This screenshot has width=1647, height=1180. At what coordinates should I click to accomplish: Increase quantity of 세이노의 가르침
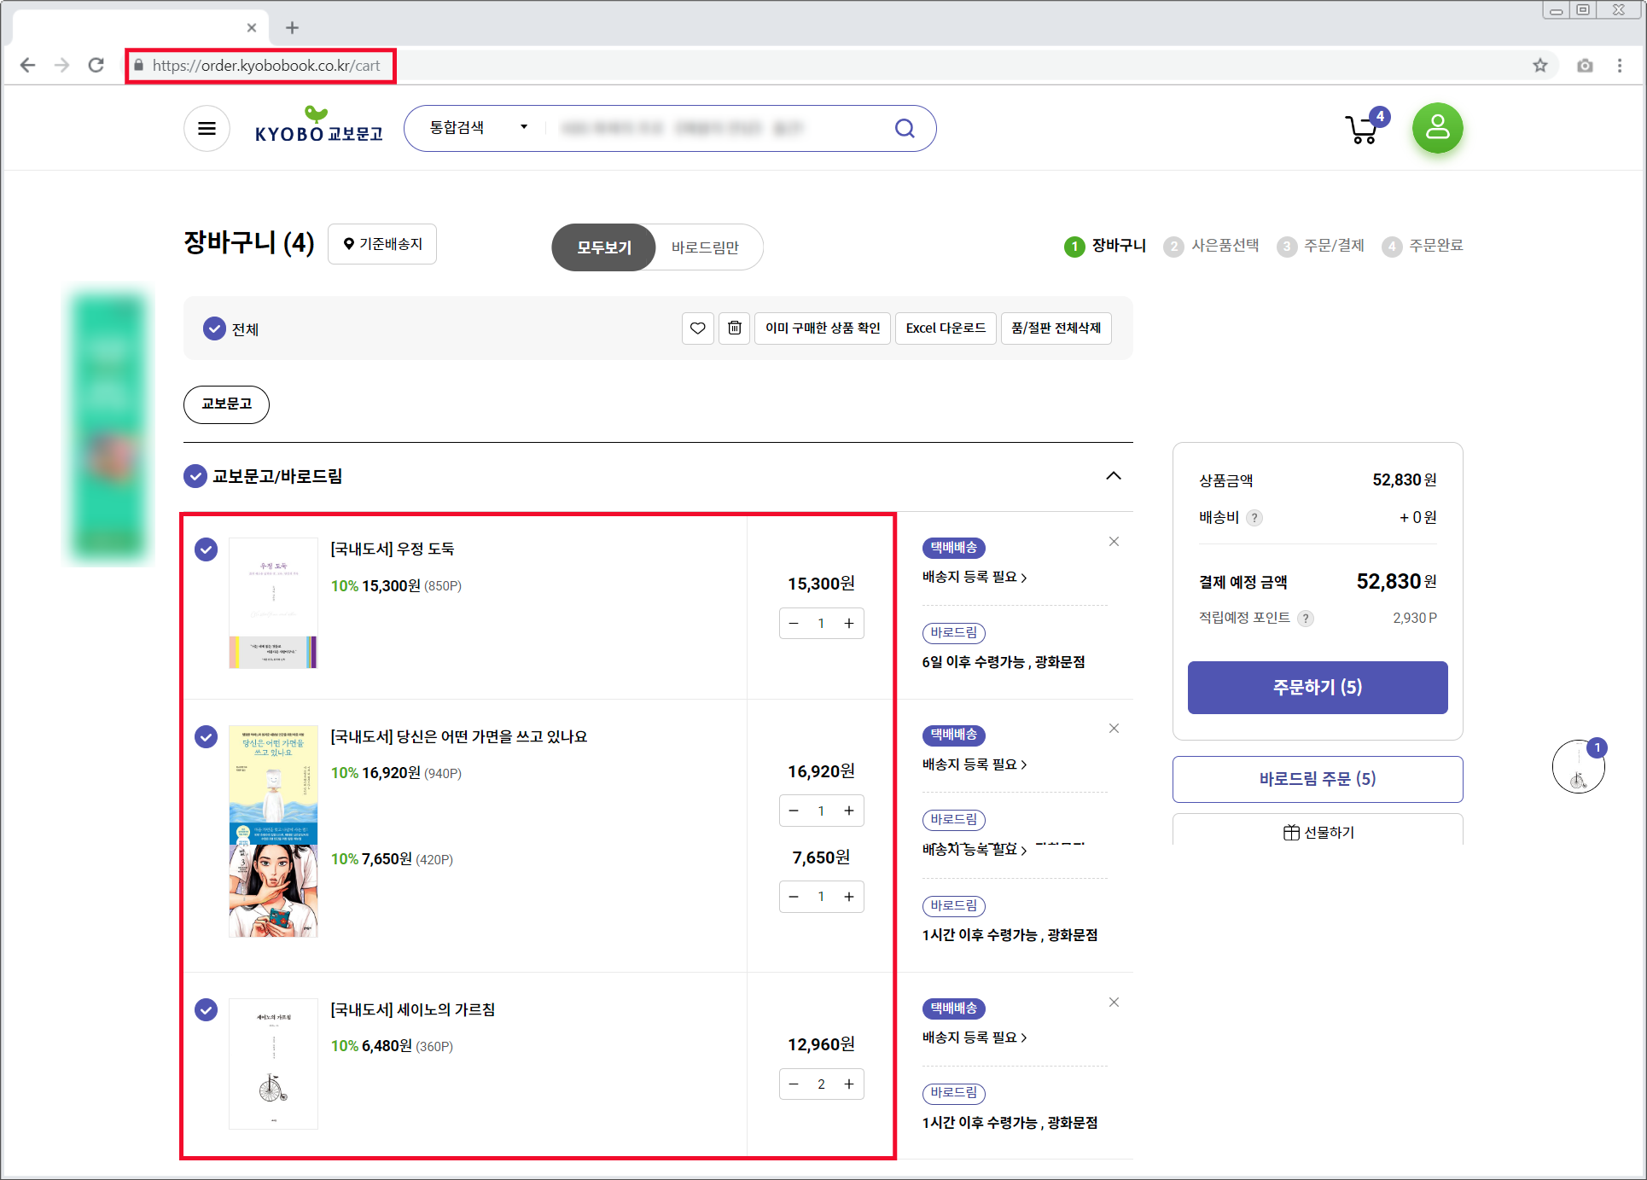(x=849, y=1084)
